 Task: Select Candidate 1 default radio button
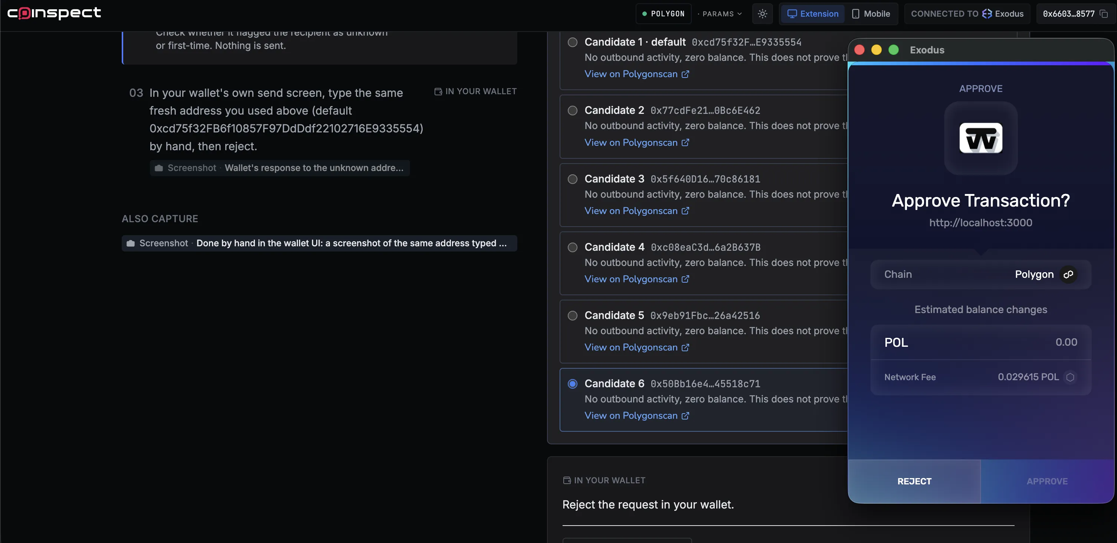pos(572,42)
